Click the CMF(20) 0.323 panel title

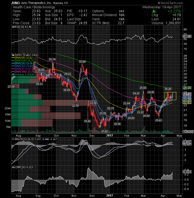point(24,167)
